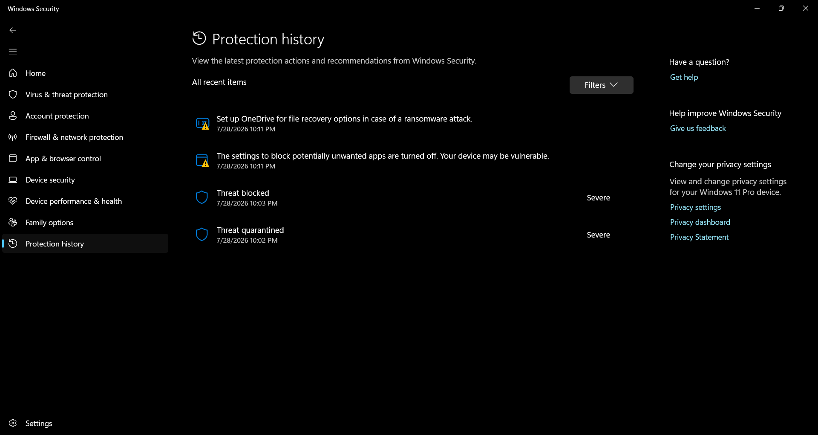Click the Protection history clock icon in sidebar
This screenshot has height=435, width=818.
pos(13,244)
